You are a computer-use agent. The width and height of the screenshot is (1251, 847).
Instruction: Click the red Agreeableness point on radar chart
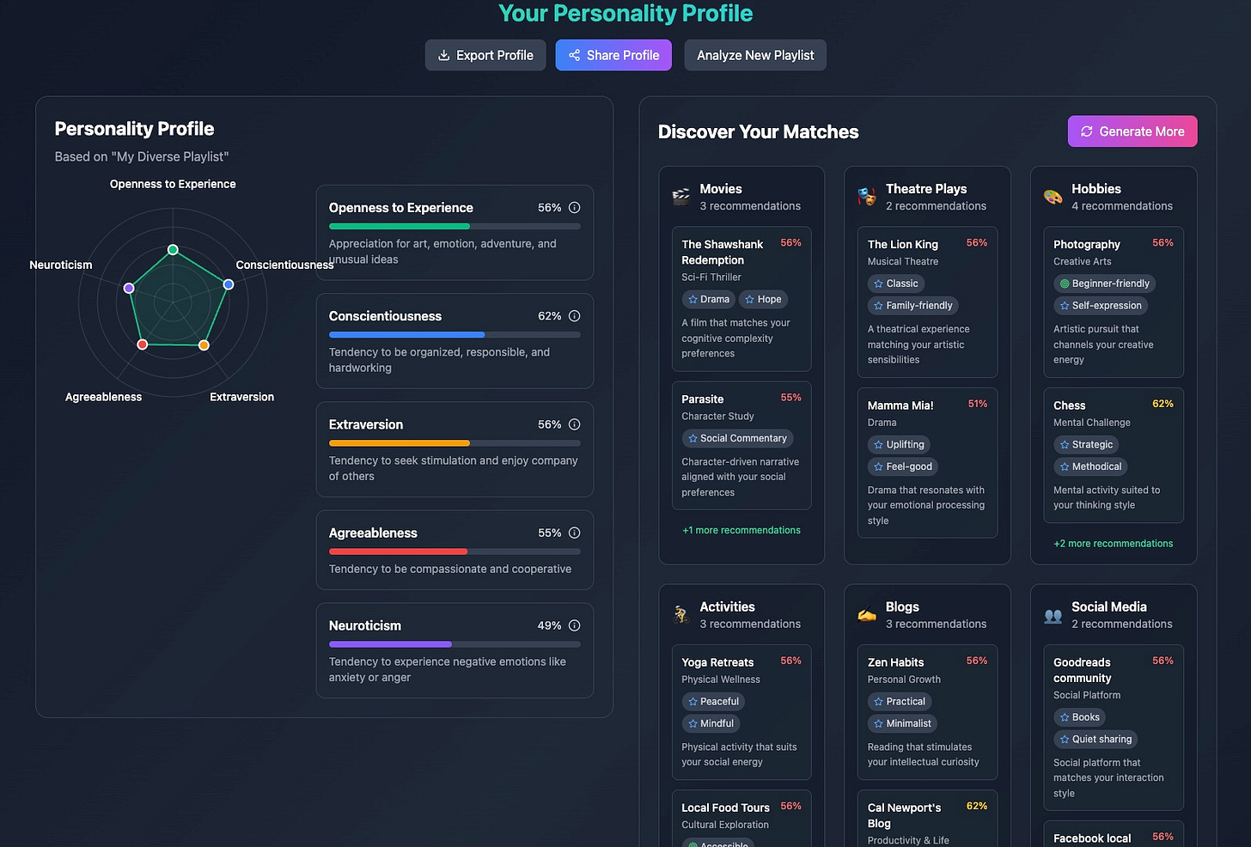(x=143, y=344)
